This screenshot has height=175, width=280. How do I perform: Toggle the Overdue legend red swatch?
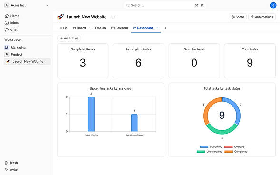coord(229,147)
